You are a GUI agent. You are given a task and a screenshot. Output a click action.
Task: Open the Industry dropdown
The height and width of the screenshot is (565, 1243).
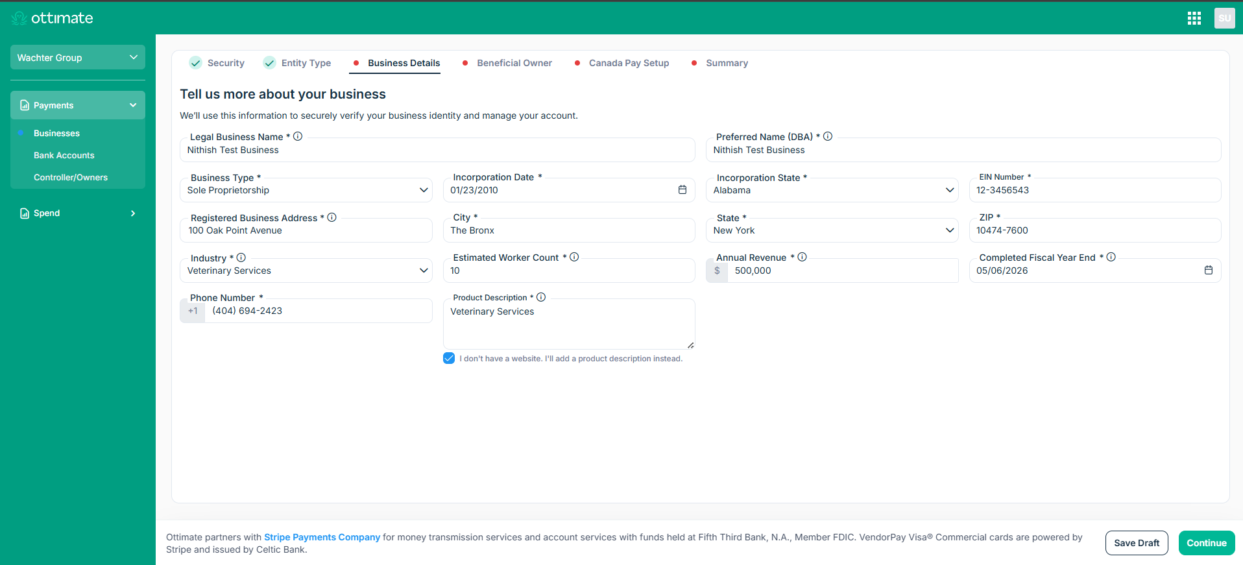(x=306, y=270)
